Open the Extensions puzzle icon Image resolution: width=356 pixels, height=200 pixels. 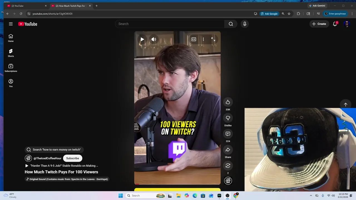coord(298,14)
